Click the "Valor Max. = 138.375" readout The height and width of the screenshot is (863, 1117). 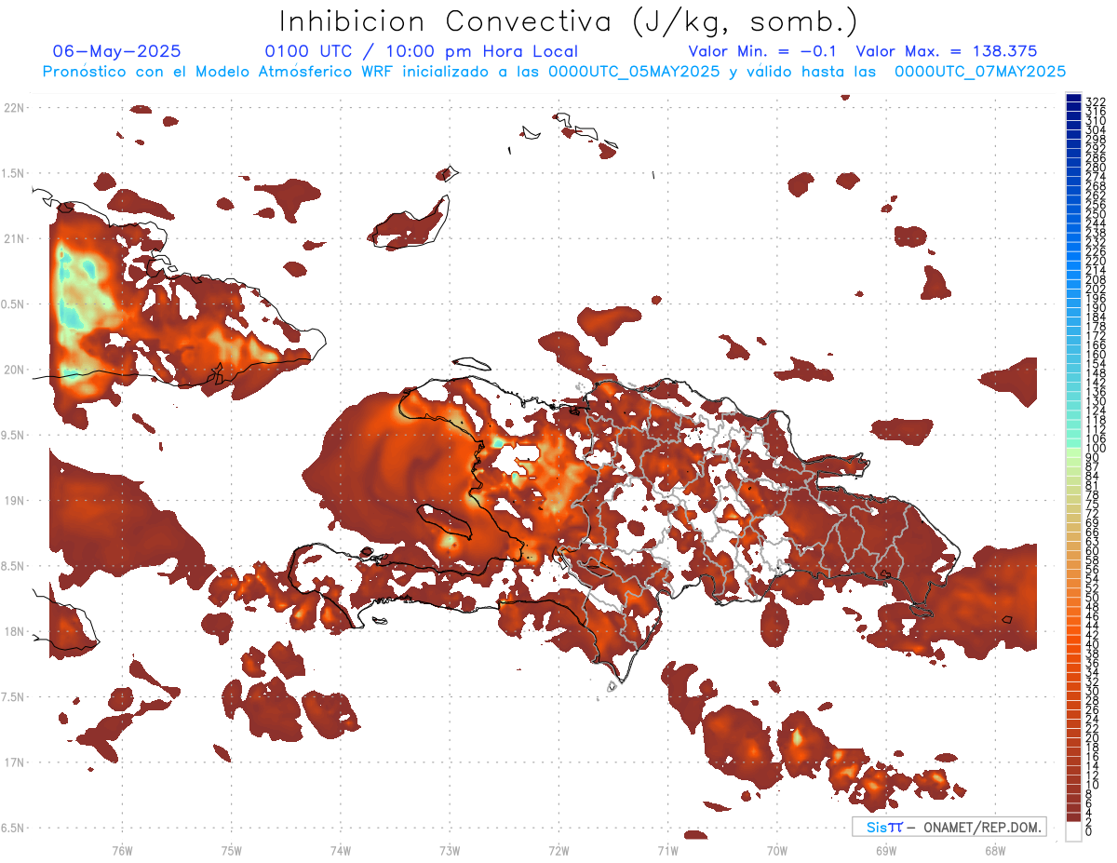click(x=947, y=51)
